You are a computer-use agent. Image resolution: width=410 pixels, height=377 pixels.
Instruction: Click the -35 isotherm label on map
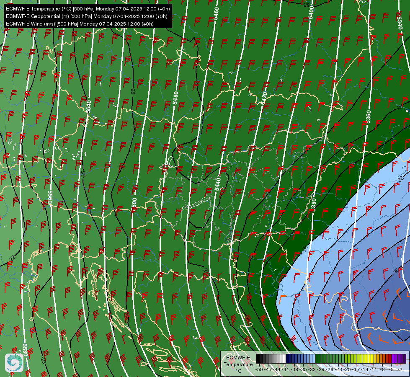click(x=397, y=271)
